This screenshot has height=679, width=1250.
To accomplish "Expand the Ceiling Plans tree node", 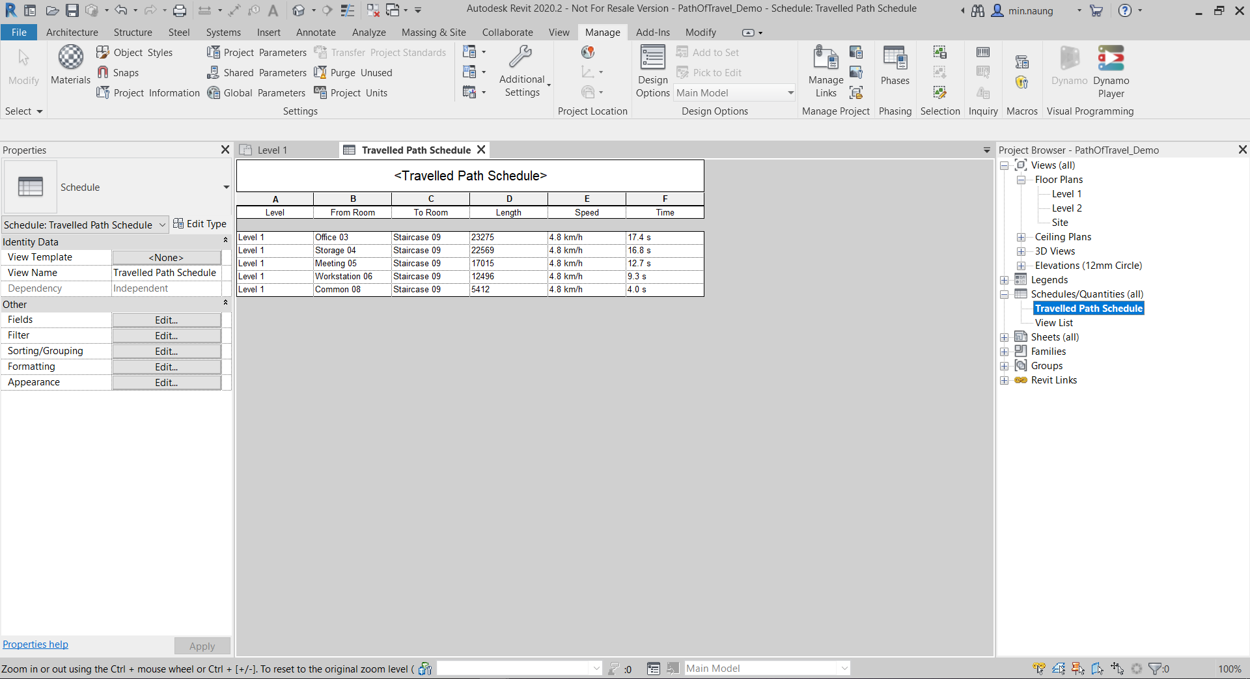I will (x=1021, y=237).
